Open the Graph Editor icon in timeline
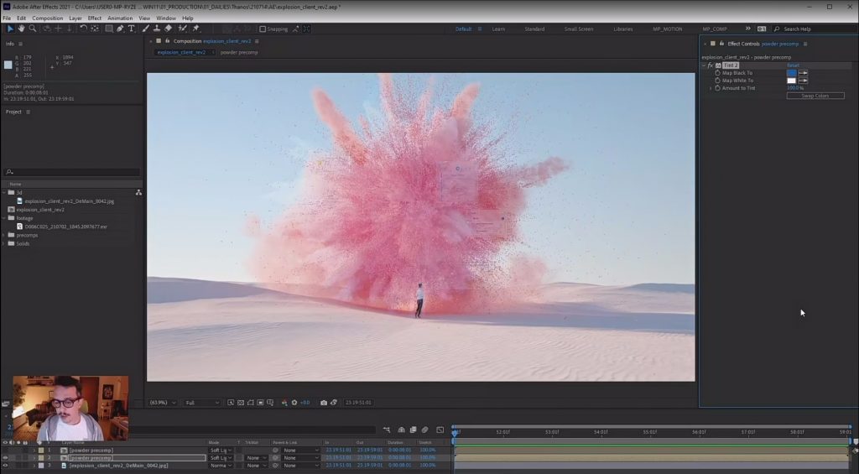This screenshot has width=859, height=474. click(440, 430)
